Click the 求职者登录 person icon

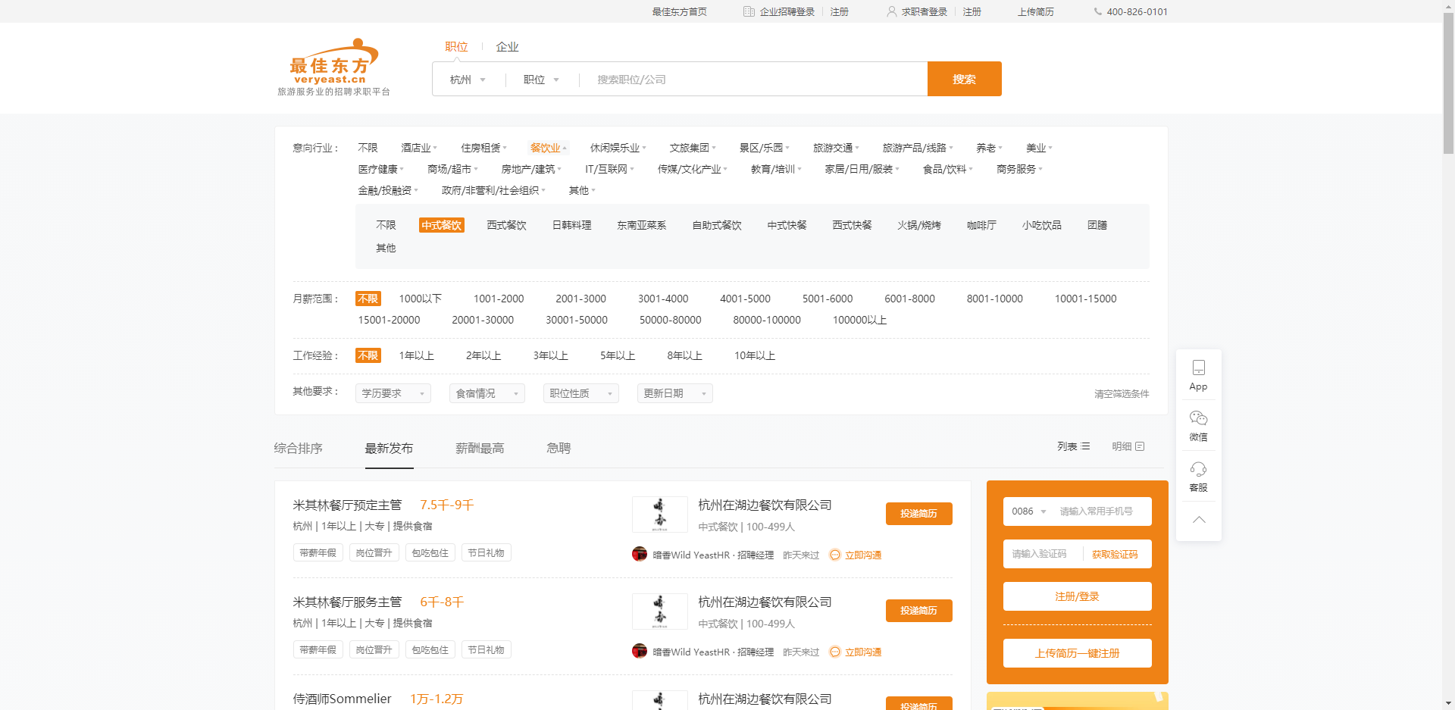tap(892, 12)
